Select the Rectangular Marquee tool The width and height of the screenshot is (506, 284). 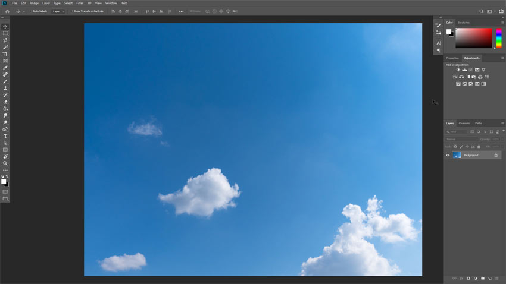(5, 33)
